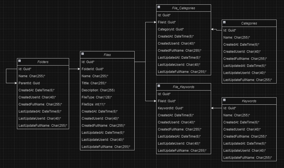Select FolderId: Guid* row in Files

coord(107,69)
